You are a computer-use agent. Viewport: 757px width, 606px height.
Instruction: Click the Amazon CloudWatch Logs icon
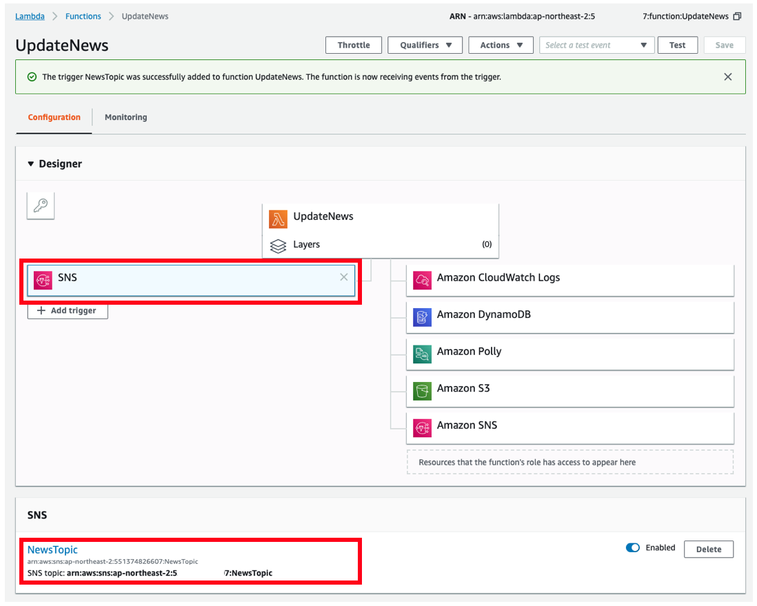point(423,280)
